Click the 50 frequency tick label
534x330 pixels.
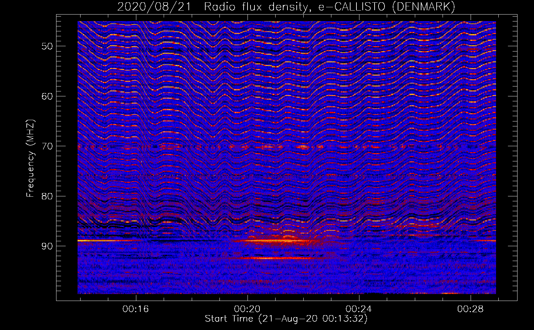pos(47,46)
